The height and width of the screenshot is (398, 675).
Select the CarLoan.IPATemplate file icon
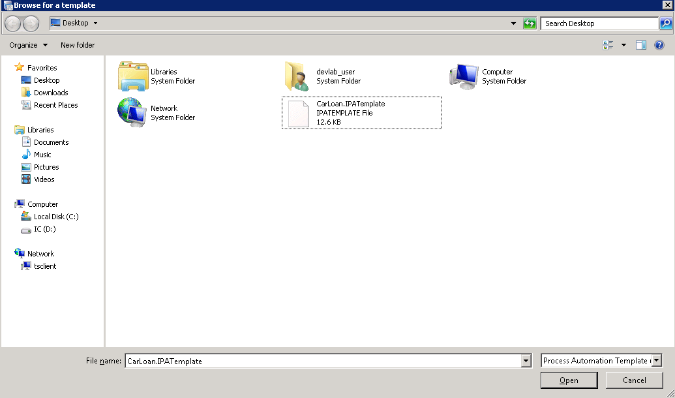point(298,114)
